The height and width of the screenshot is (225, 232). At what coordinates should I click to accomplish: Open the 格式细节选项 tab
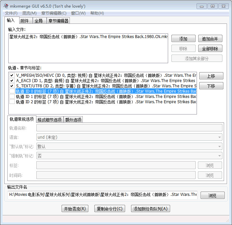tap(49, 119)
